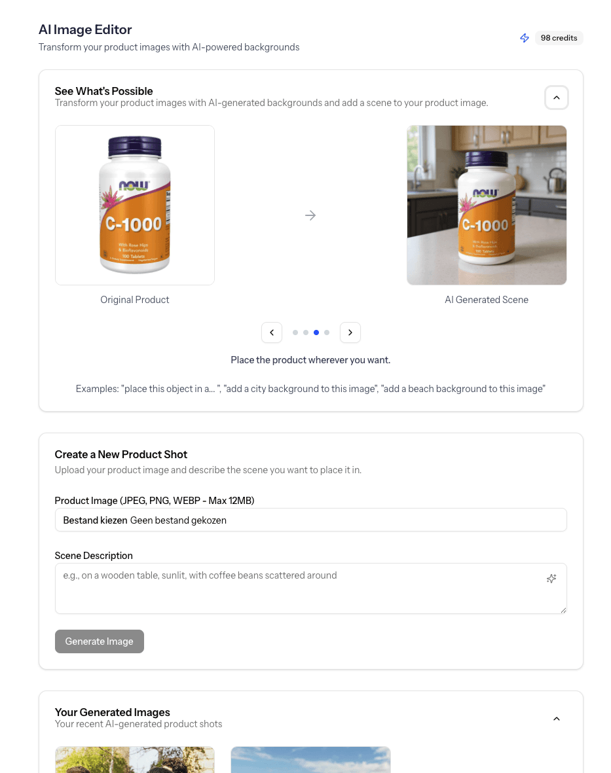Select the fourth carousel dot
This screenshot has width=611, height=773.
click(327, 333)
